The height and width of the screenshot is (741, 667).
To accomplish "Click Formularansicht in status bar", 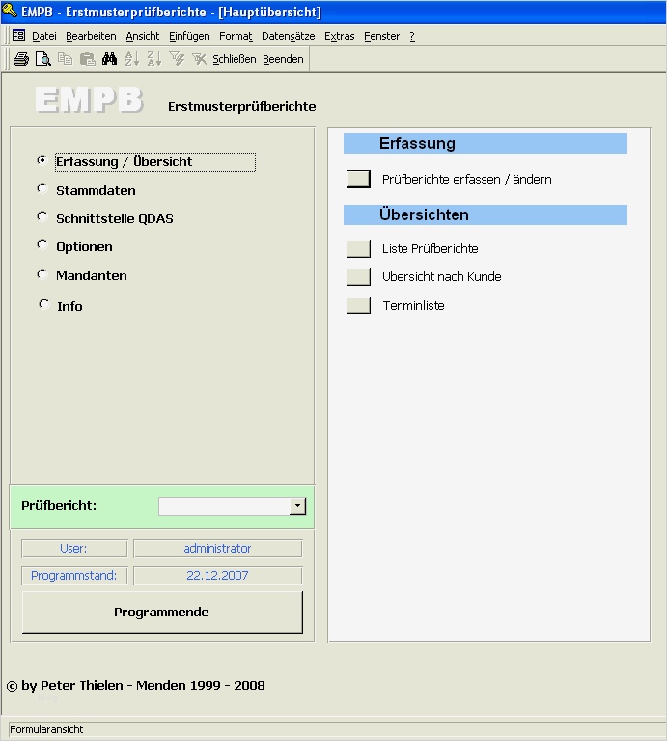I will coord(46,729).
